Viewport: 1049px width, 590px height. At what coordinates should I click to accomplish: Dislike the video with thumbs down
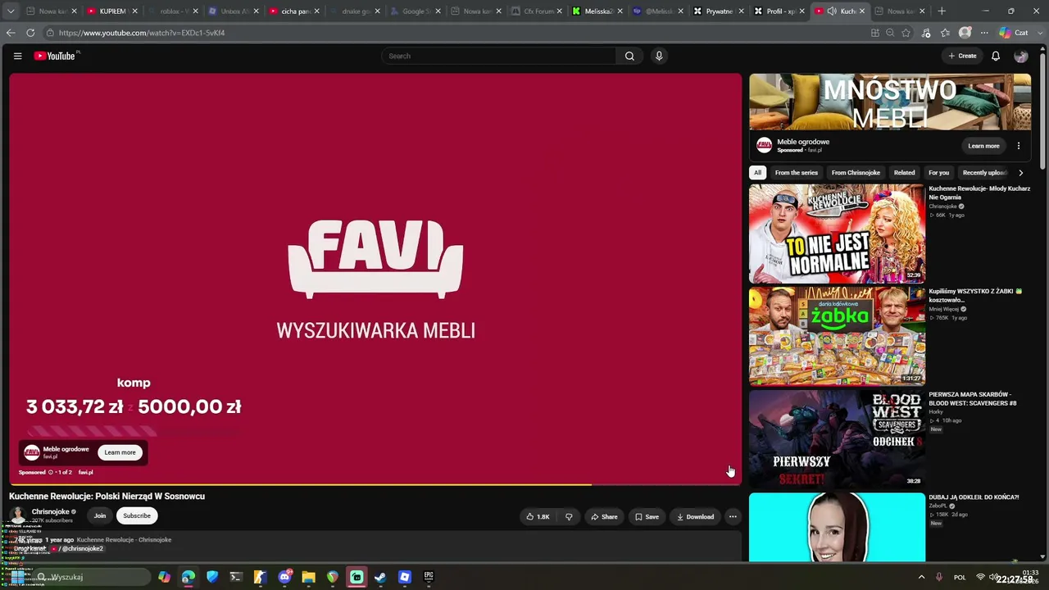tap(569, 517)
